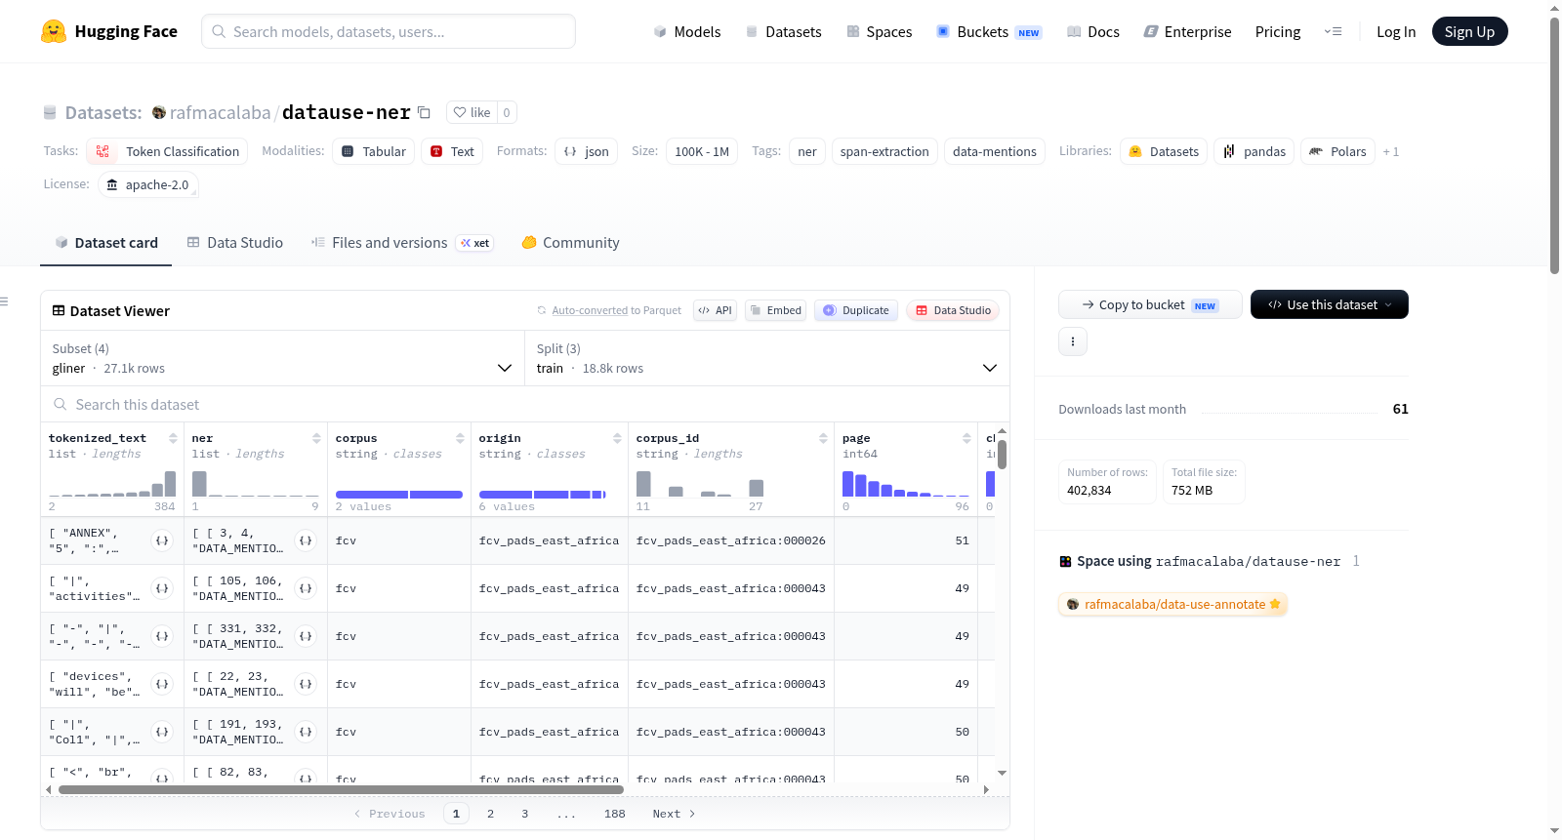Click the Search this dataset field
1562x840 pixels.
(x=525, y=404)
